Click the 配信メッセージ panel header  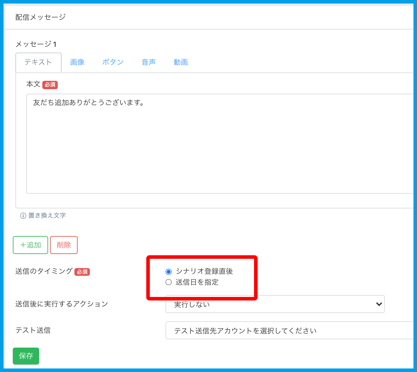pos(40,17)
